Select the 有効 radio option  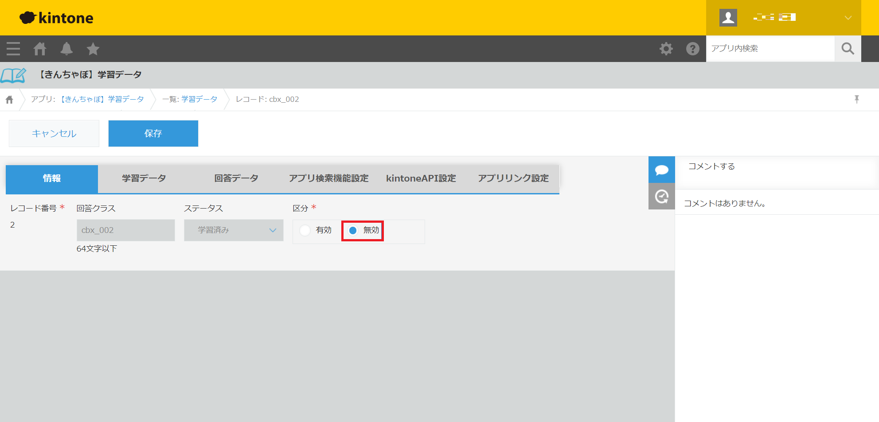click(x=305, y=230)
